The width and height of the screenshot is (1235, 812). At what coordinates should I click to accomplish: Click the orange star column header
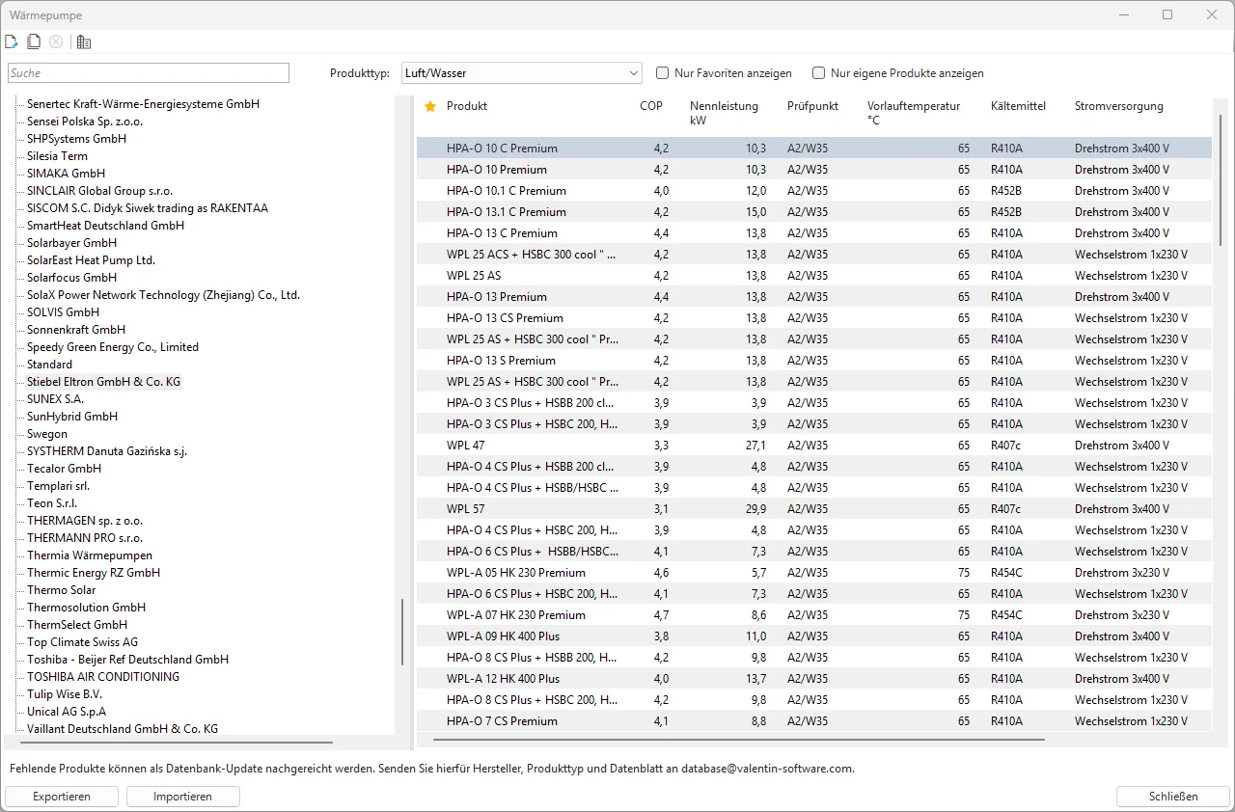[430, 106]
